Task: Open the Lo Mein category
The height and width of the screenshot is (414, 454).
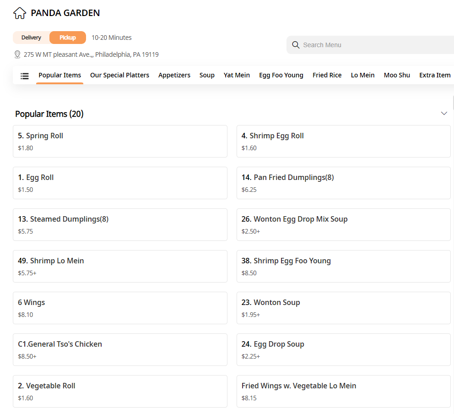Action: pos(362,75)
